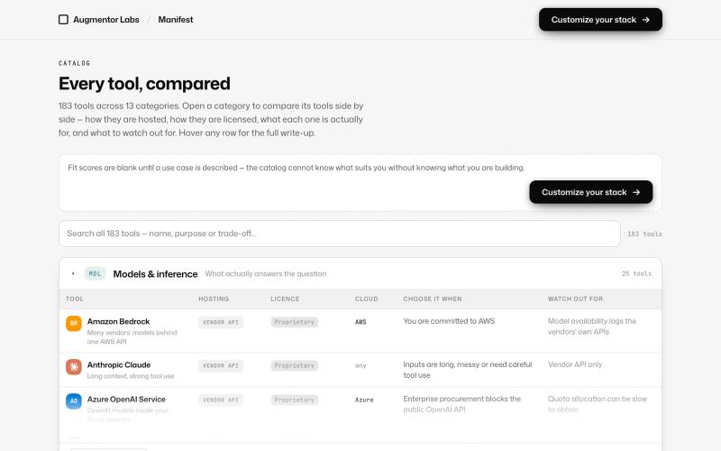Go to the Manifest breadcrumb
Image resolution: width=721 pixels, height=451 pixels.
[x=176, y=19]
